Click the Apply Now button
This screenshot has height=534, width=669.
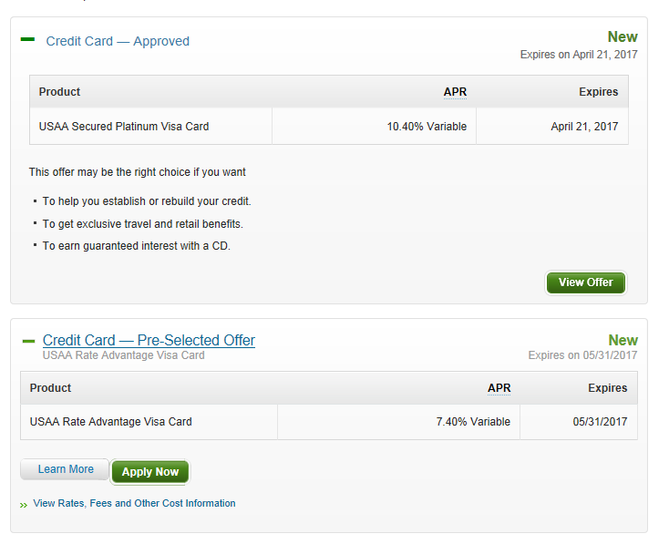pyautogui.click(x=150, y=472)
